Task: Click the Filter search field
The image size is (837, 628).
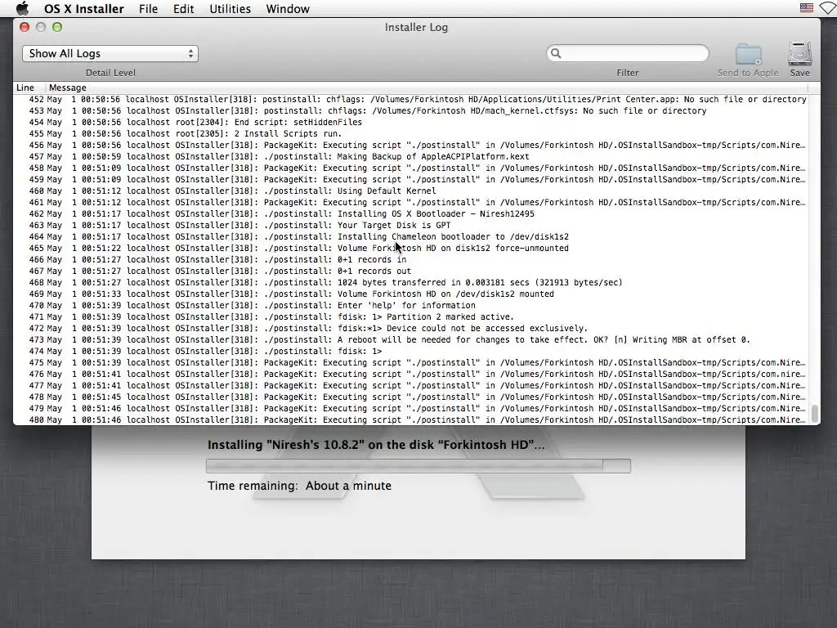Action: (x=627, y=53)
